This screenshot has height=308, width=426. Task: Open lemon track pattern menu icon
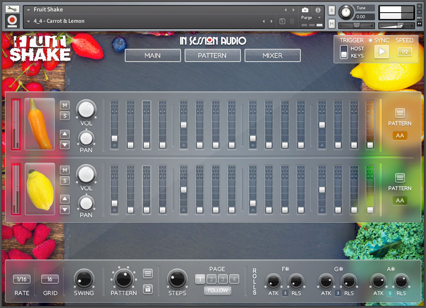[400, 178]
